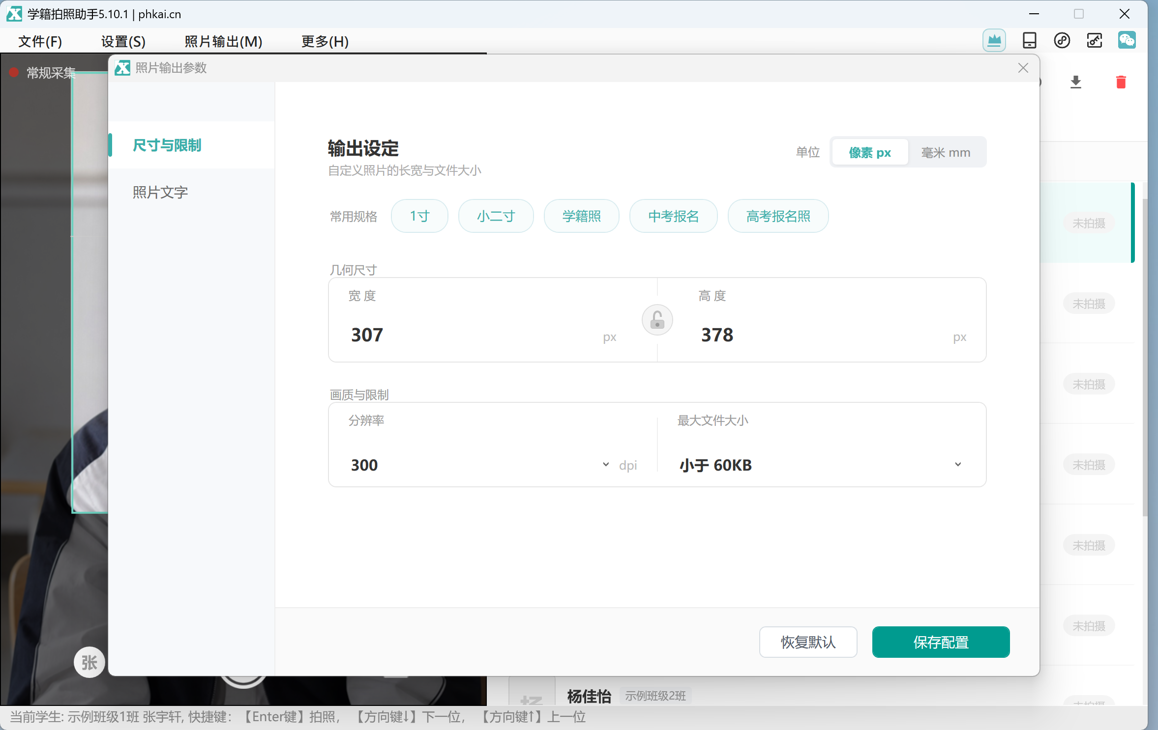The image size is (1158, 730).
Task: Select student 杨佳怡 in the list
Action: [x=589, y=696]
